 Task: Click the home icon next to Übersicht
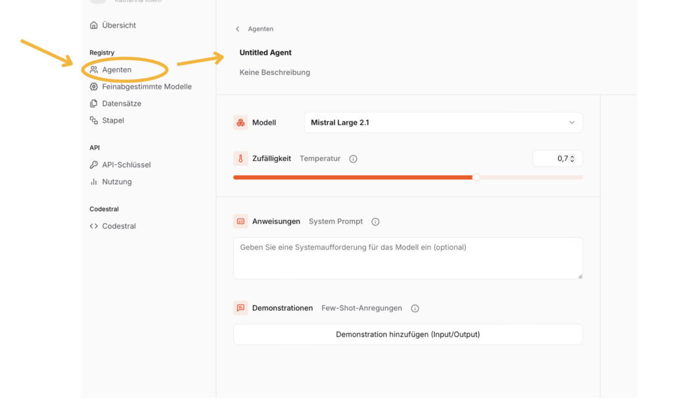click(x=94, y=26)
